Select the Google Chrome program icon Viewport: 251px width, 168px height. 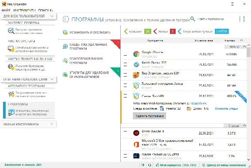136,54
